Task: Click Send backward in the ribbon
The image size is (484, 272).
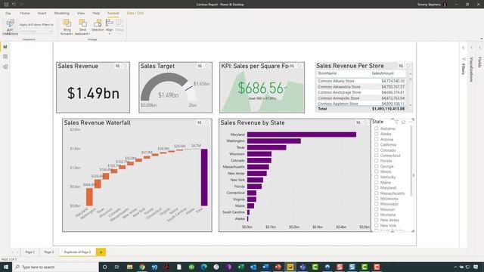Action: pos(82,27)
